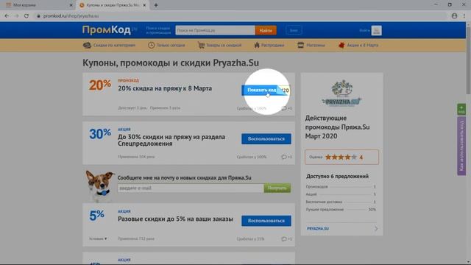471x265 pixels.
Task: Click the browser reload button
Action: [26, 16]
